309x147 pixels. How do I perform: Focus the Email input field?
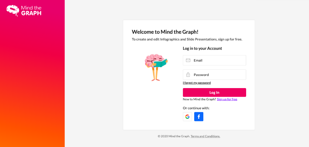[x=214, y=60]
